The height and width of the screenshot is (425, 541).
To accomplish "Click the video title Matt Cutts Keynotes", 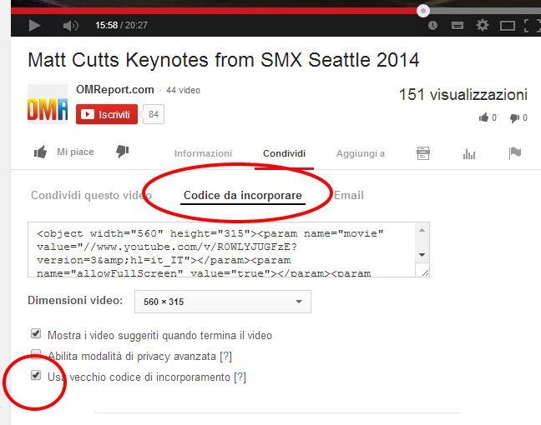I will (x=223, y=60).
